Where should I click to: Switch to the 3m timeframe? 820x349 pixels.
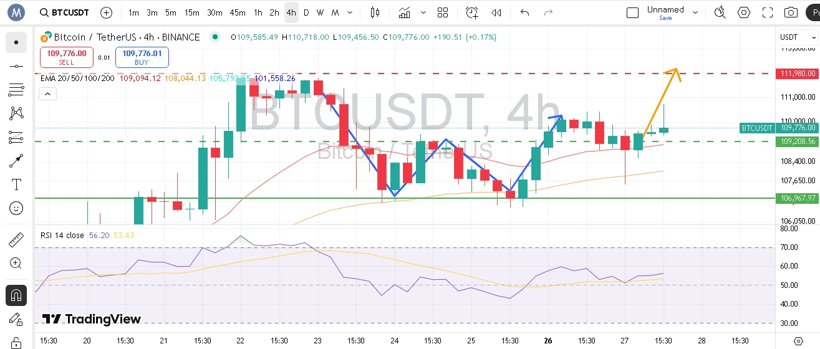(152, 12)
